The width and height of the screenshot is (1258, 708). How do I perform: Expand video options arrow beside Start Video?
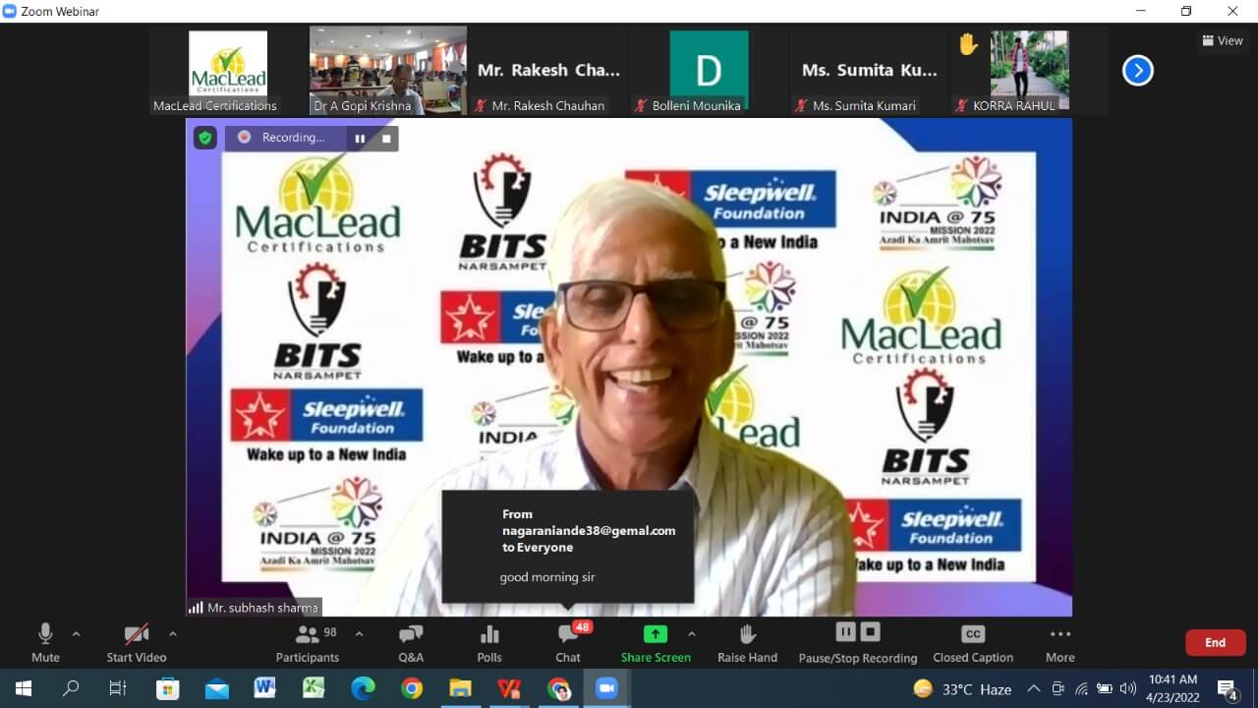173,634
